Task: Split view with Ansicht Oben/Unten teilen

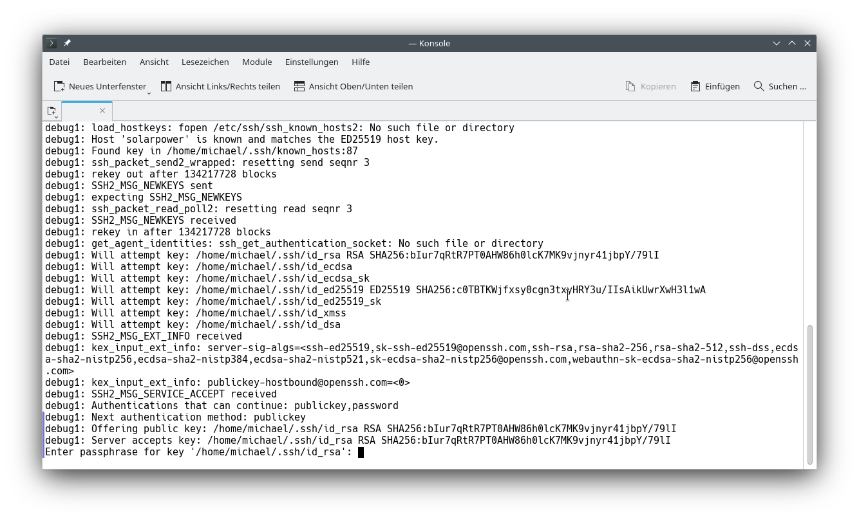Action: [x=353, y=86]
